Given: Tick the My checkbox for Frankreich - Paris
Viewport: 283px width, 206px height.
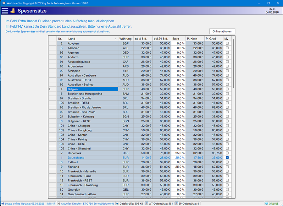Looking at the screenshot, I should [227, 176].
